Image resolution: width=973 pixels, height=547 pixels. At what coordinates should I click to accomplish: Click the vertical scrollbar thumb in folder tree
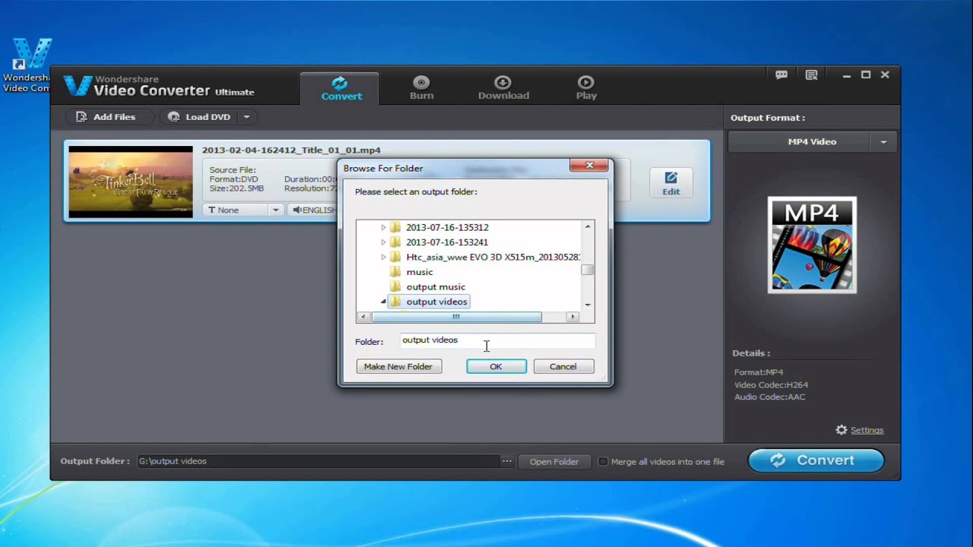coord(588,270)
